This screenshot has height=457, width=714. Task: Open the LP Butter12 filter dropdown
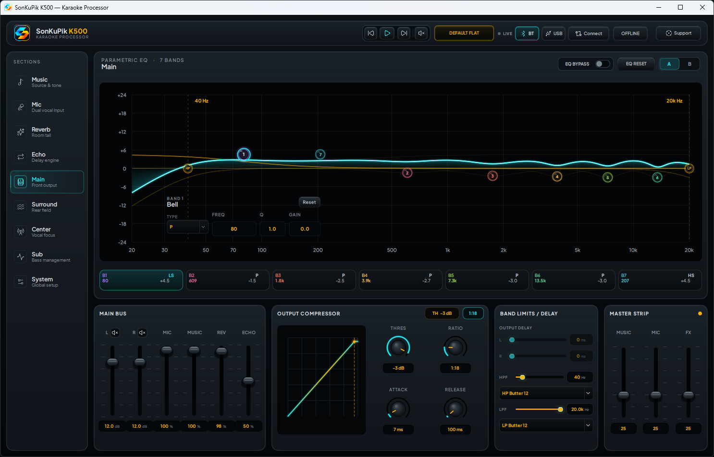pyautogui.click(x=546, y=425)
